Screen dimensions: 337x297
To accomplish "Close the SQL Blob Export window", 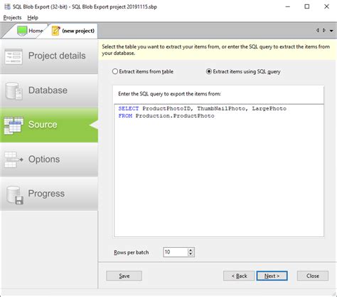I will (x=326, y=6).
